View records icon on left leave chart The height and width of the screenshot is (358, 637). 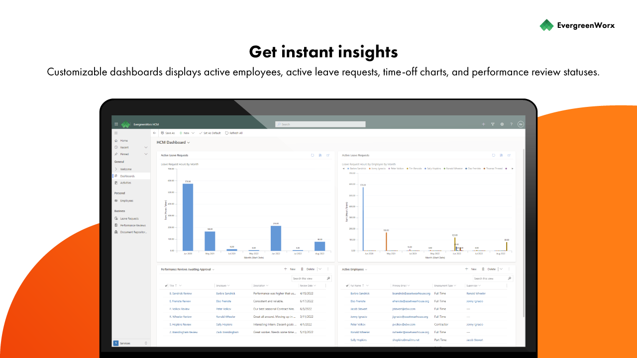pos(320,155)
